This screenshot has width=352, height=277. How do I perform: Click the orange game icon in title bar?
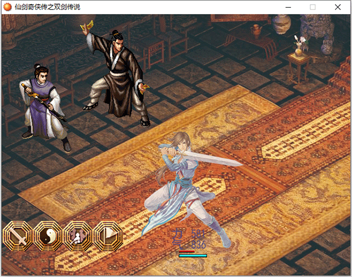pos(8,7)
